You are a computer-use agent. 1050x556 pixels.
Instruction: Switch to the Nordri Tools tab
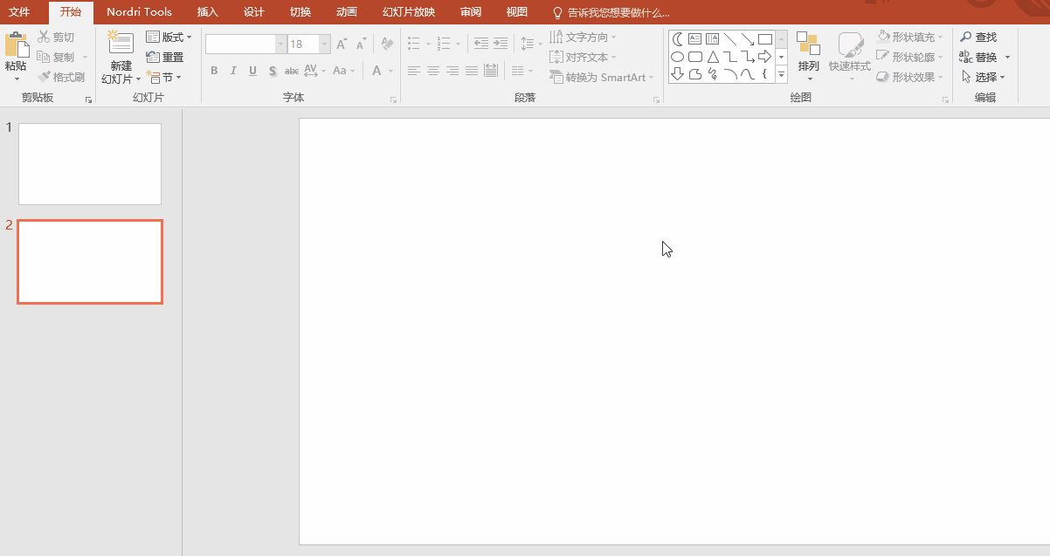(x=140, y=12)
